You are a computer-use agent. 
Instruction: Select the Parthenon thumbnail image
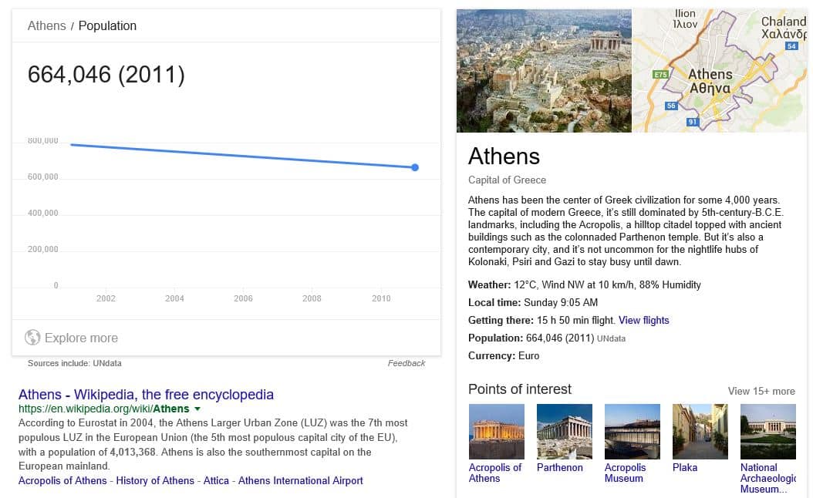[x=565, y=432]
